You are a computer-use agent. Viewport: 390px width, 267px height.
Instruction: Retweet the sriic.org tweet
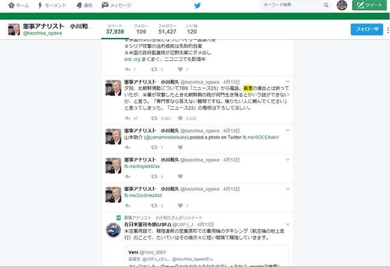point(154,69)
